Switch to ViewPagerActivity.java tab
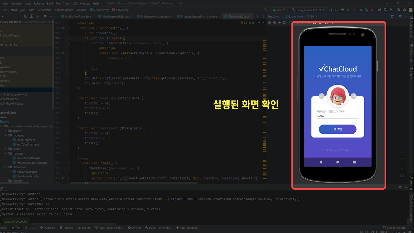The height and width of the screenshot is (233, 414). point(115,16)
